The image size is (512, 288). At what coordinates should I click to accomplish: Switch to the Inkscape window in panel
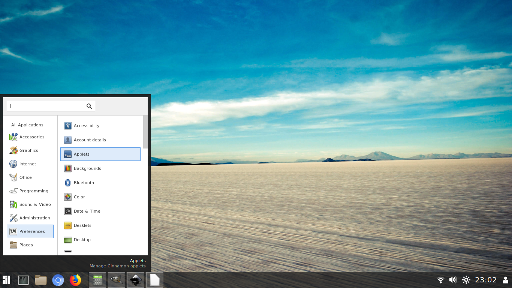pos(136,280)
